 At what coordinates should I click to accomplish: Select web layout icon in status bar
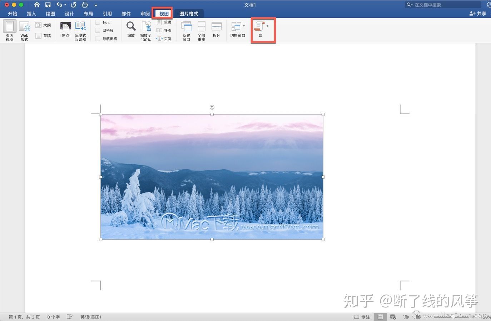tap(393, 317)
